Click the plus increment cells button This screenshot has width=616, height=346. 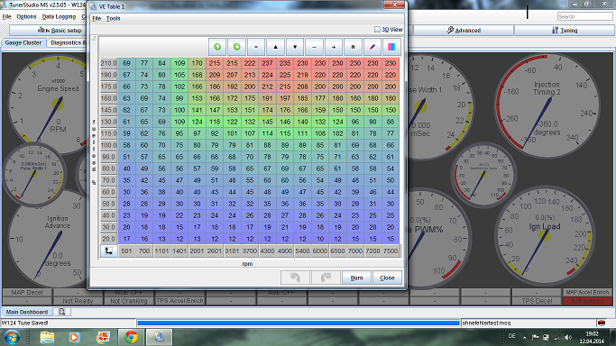click(x=334, y=47)
